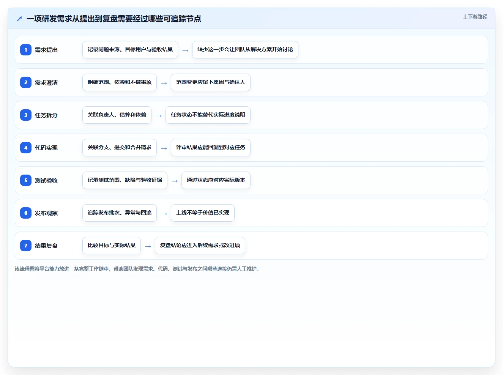Click the 比较目标与实际结果 box

(x=112, y=246)
